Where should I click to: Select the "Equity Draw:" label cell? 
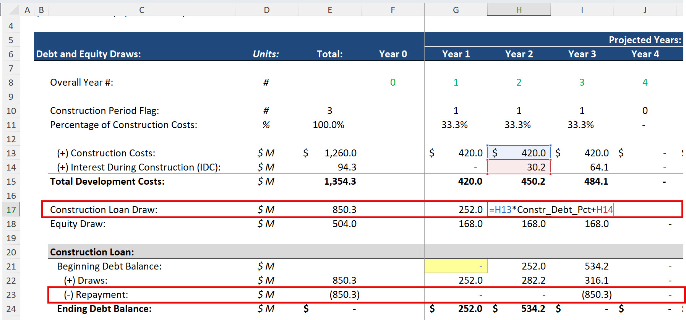[78, 224]
